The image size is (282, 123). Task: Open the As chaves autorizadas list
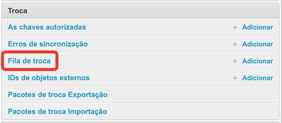coord(47,27)
